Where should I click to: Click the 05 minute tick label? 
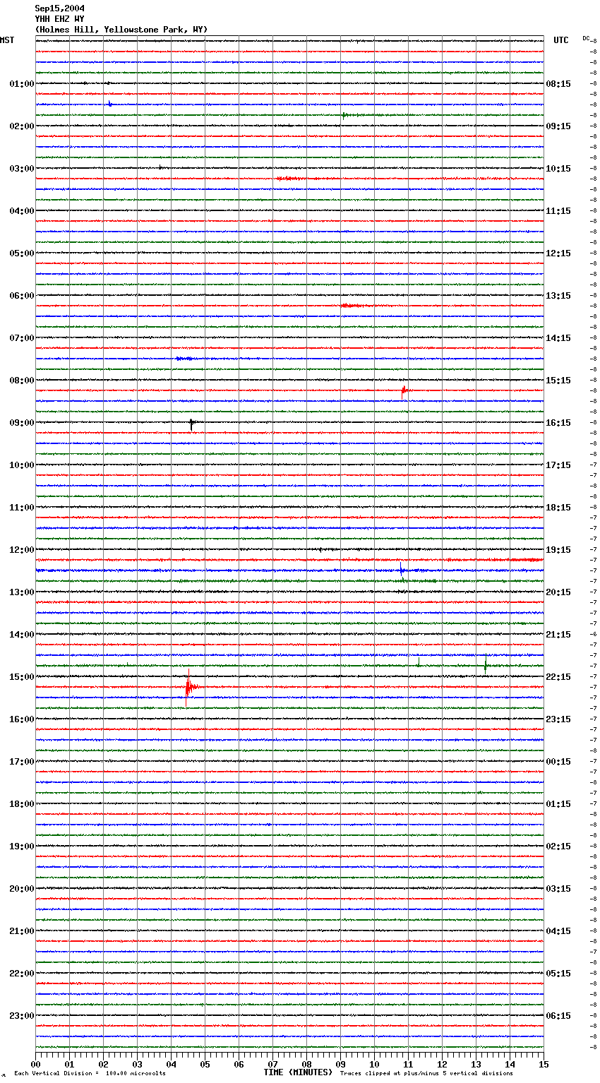click(205, 1065)
